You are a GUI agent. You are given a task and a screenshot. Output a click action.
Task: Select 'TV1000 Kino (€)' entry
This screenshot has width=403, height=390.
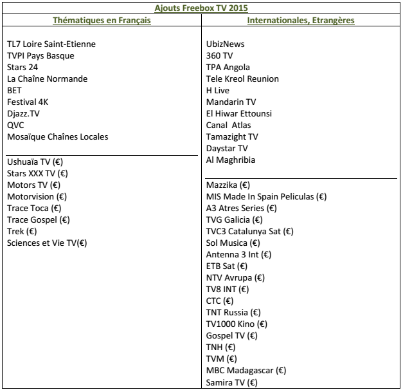pos(237,324)
